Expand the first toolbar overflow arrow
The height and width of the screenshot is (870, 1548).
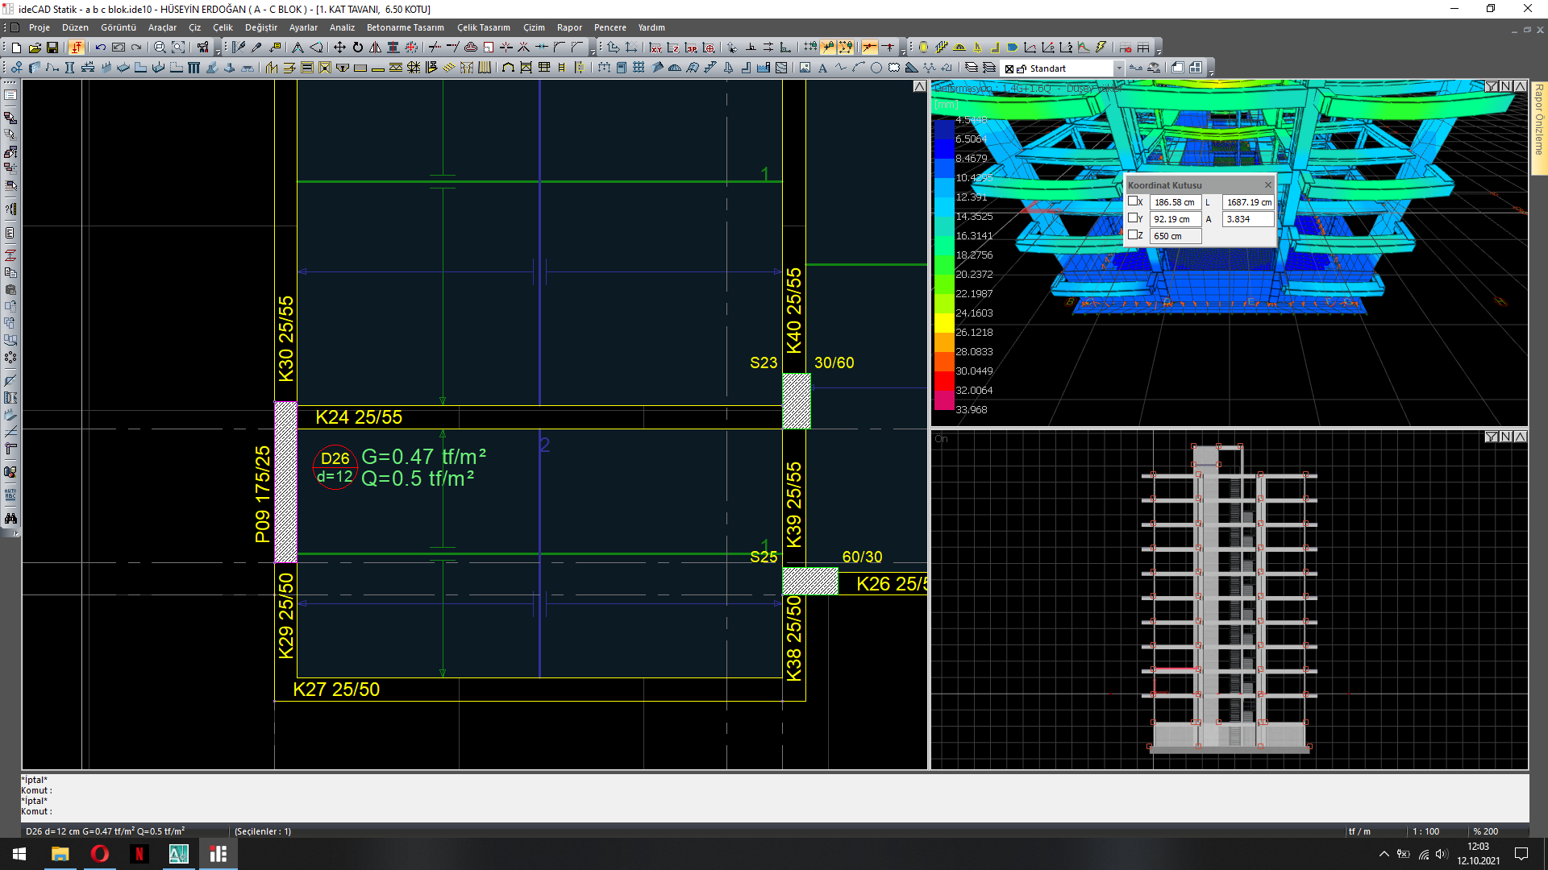(x=218, y=53)
